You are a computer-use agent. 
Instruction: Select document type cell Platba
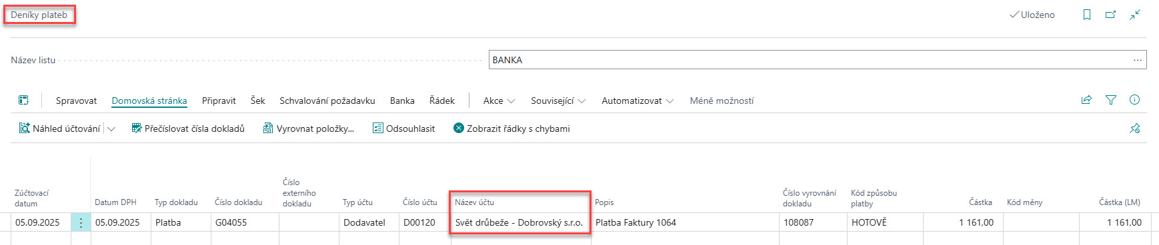(181, 222)
